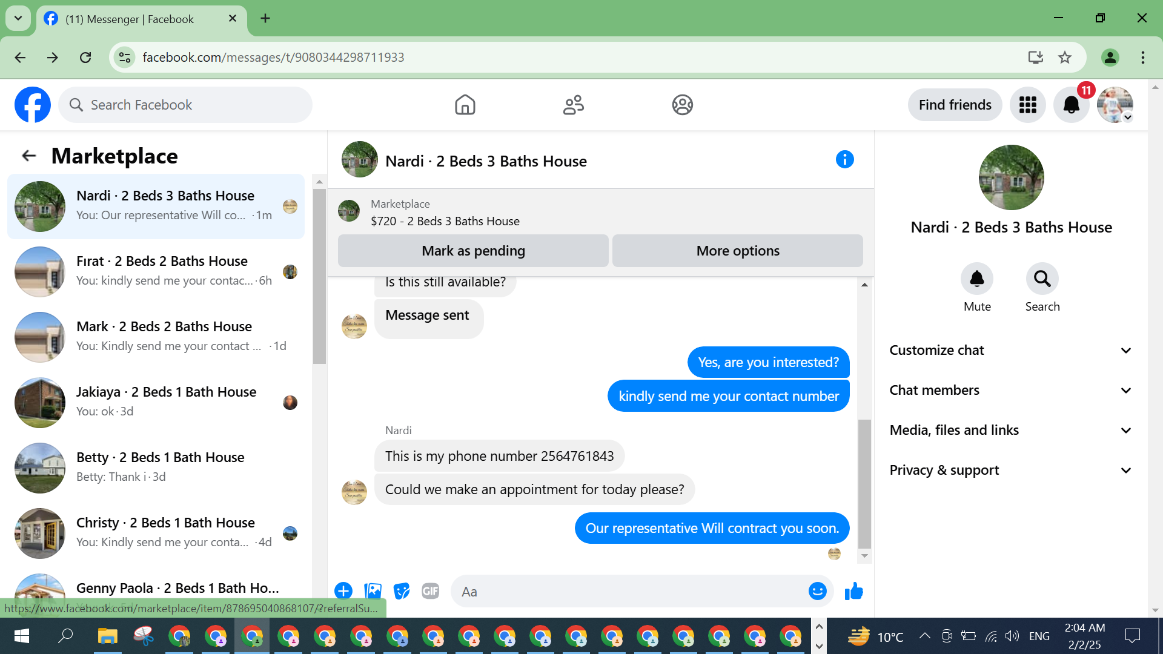This screenshot has width=1163, height=654.
Task: Choose a GIF in the composer
Action: 430,591
